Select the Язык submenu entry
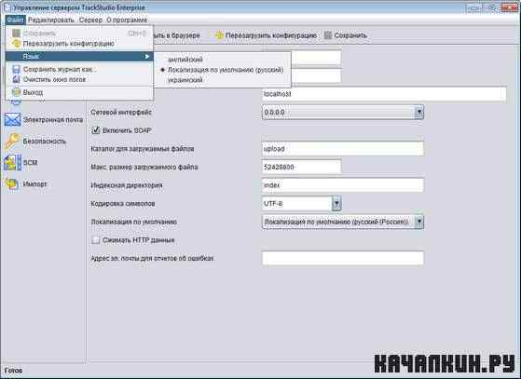The image size is (521, 379). 79,57
